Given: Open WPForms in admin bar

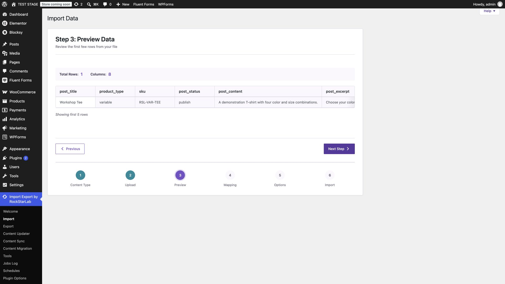Looking at the screenshot, I should 166,4.
